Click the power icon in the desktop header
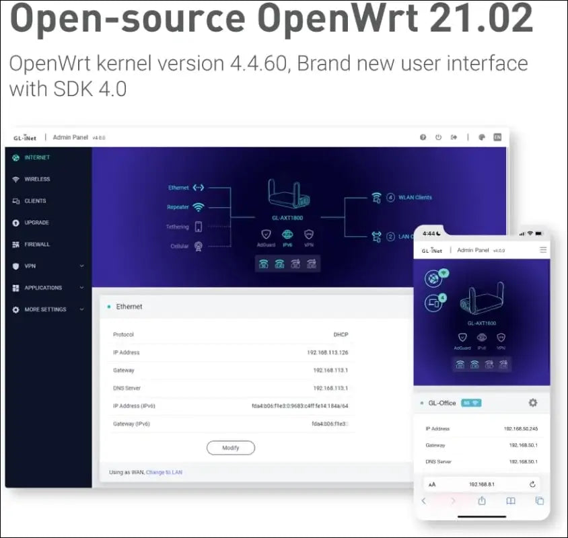 click(x=438, y=137)
